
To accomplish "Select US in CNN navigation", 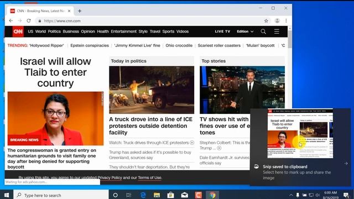I will pos(30,32).
